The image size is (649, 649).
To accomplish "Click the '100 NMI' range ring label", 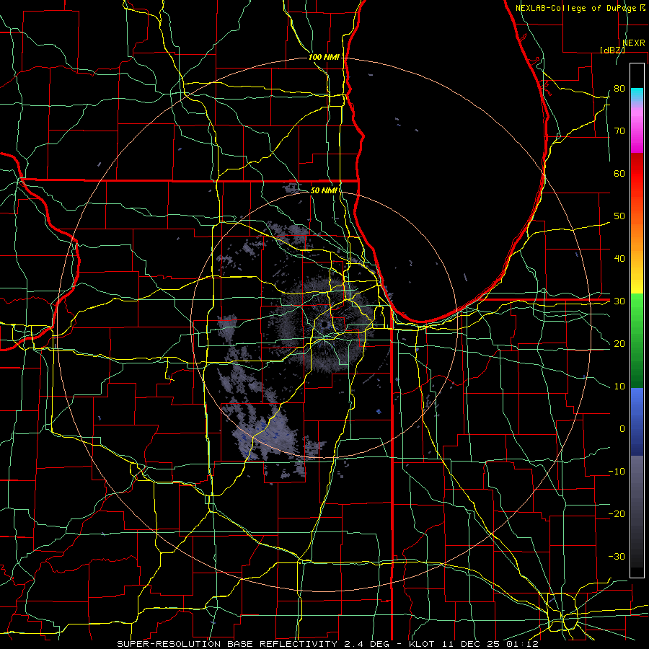I will (324, 57).
